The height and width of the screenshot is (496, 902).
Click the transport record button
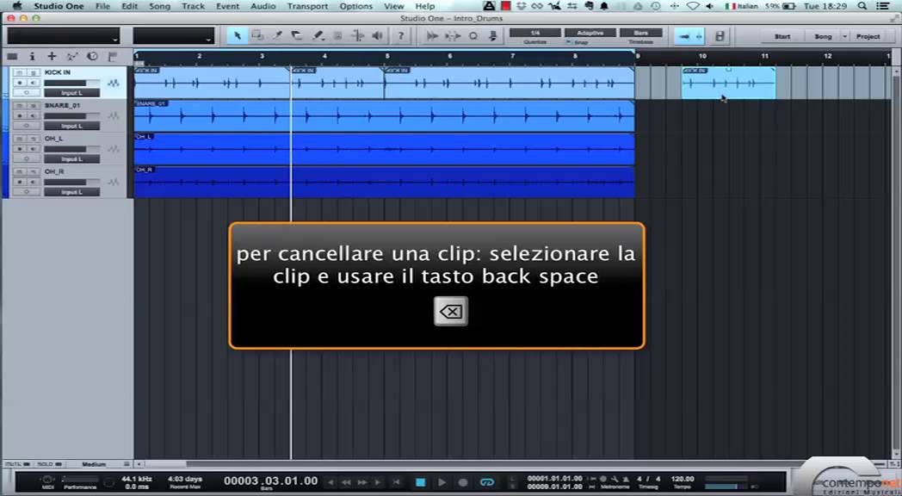click(463, 482)
